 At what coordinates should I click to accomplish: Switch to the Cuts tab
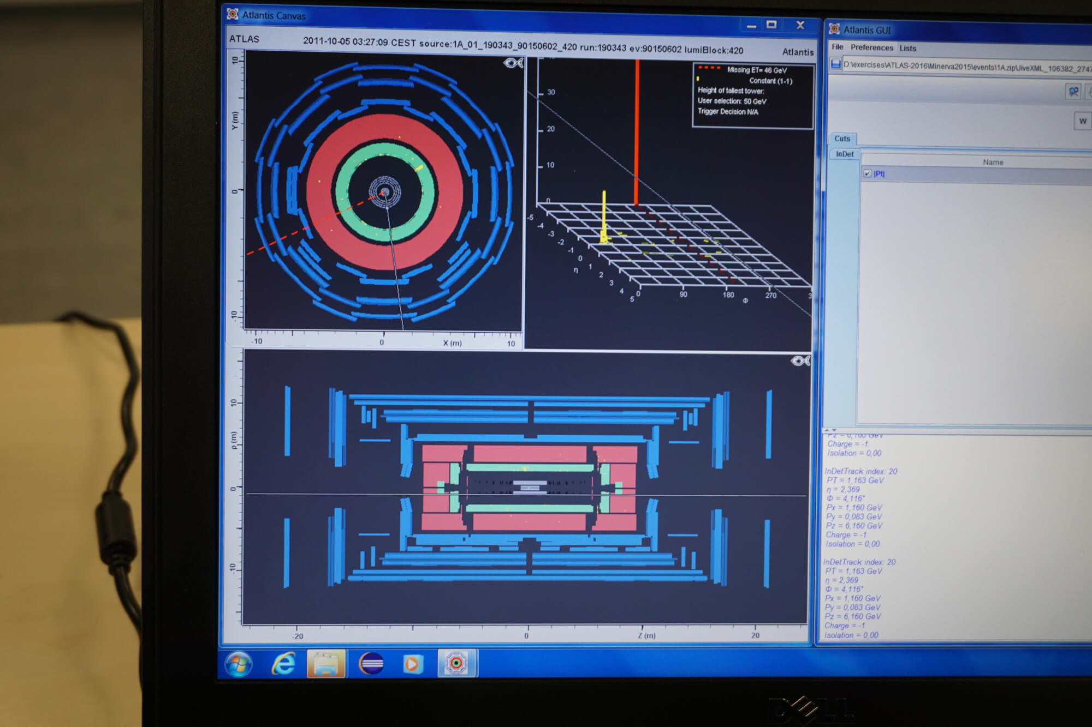(842, 139)
